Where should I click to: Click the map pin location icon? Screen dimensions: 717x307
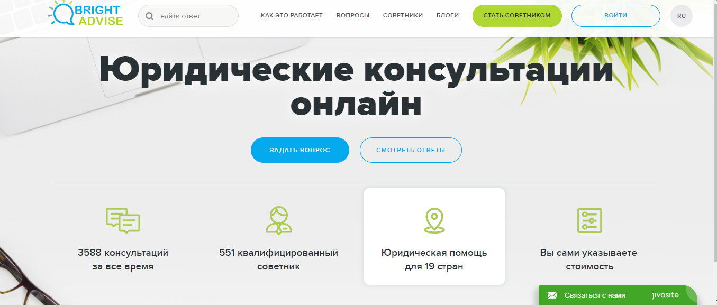click(434, 221)
